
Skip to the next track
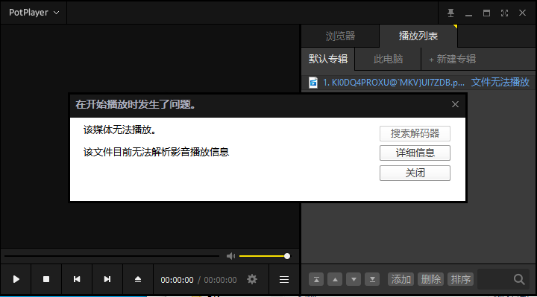coord(107,279)
